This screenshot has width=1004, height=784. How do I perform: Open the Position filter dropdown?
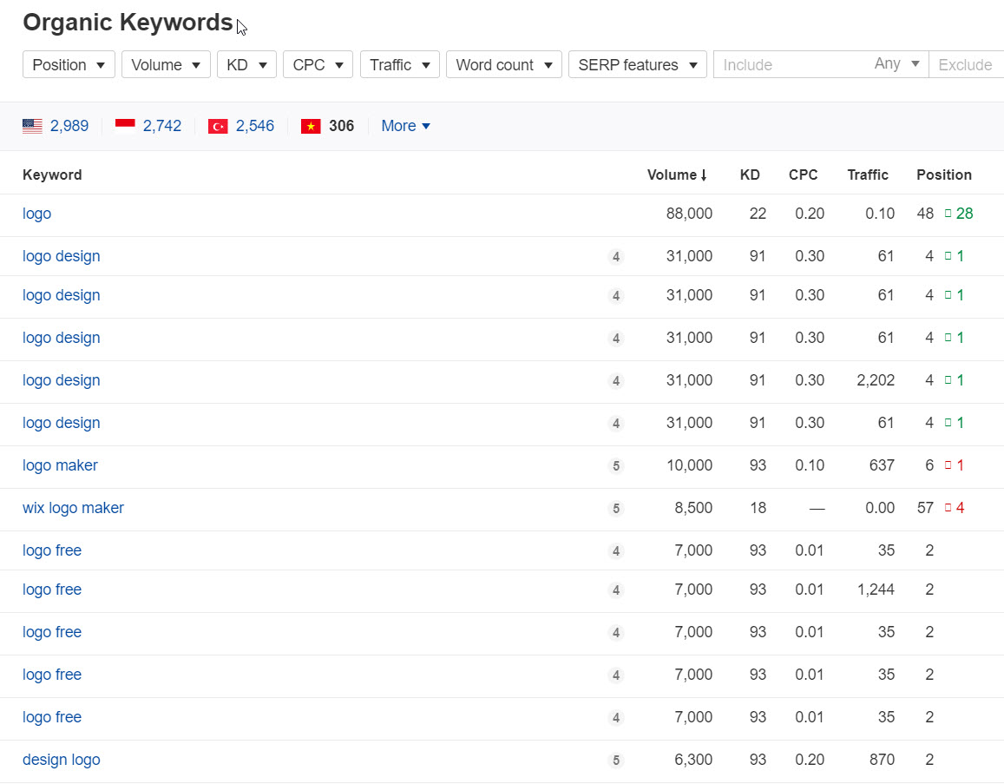[x=69, y=65]
